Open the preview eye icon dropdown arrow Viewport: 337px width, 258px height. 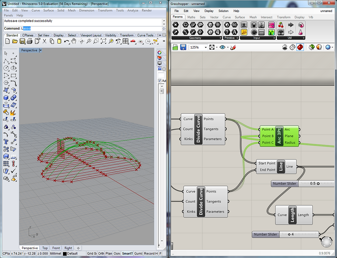(228, 47)
